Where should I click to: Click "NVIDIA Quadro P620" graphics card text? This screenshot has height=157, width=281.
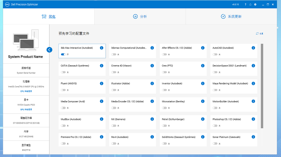tap(26, 105)
